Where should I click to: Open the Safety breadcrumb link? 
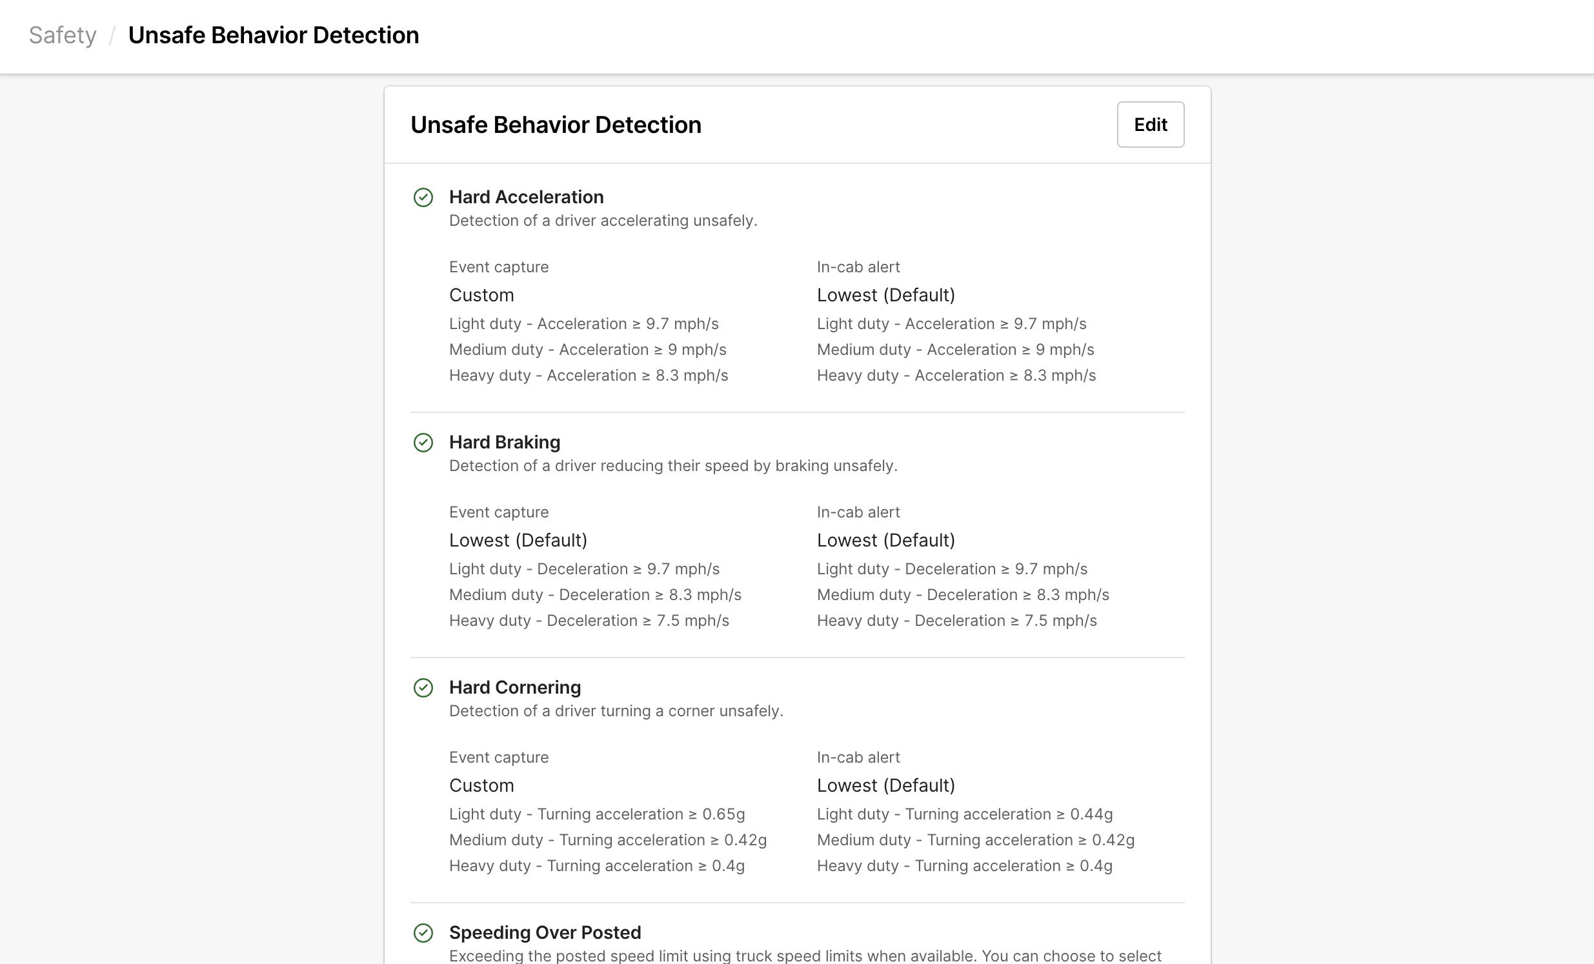click(62, 35)
